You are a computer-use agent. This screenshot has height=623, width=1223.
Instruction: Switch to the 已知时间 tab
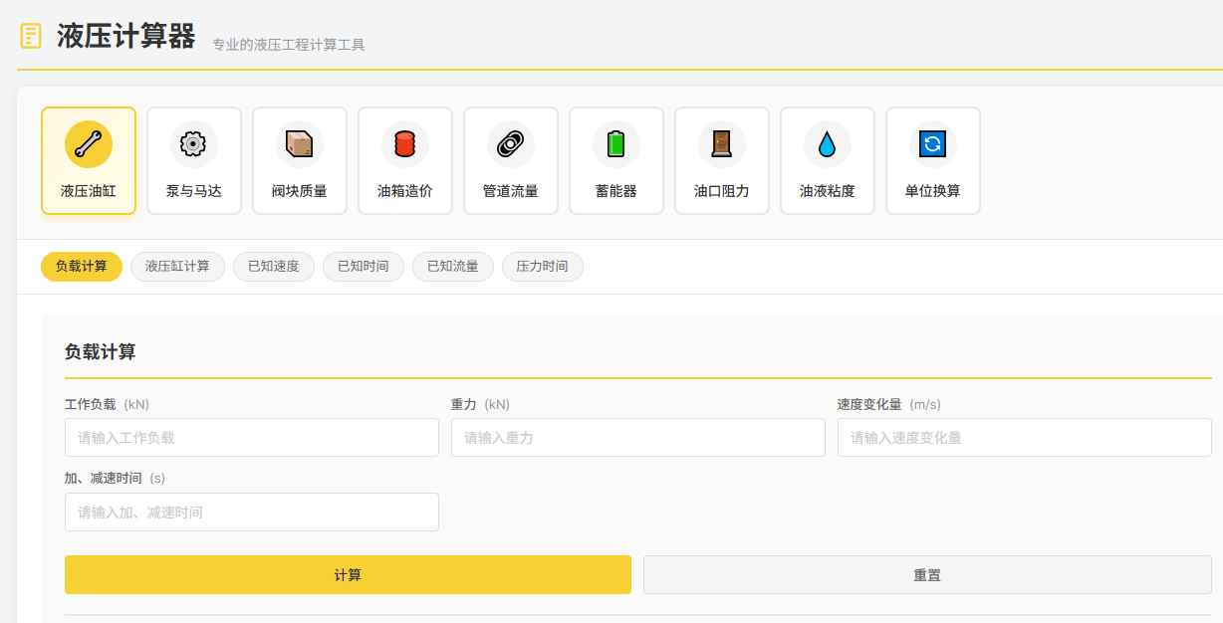[364, 267]
